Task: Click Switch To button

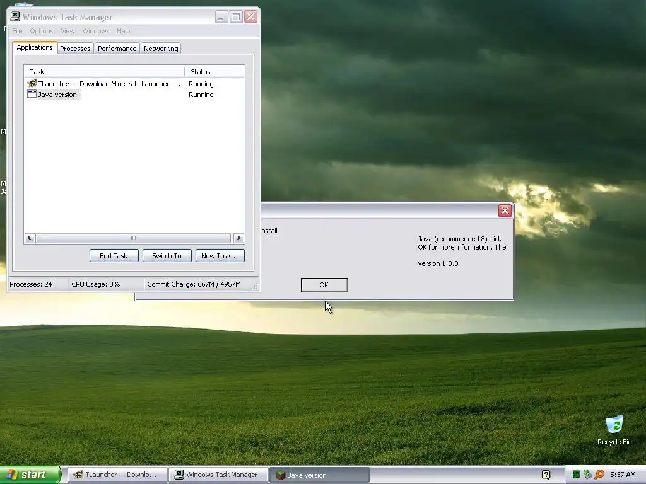Action: click(x=167, y=256)
